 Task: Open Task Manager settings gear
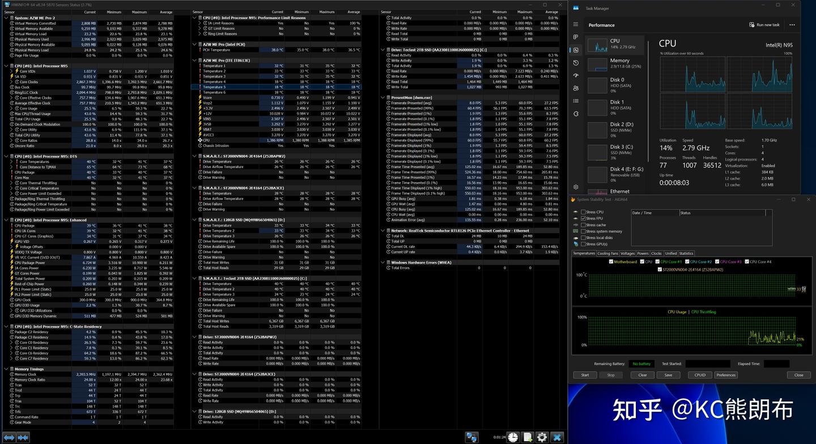(x=576, y=187)
